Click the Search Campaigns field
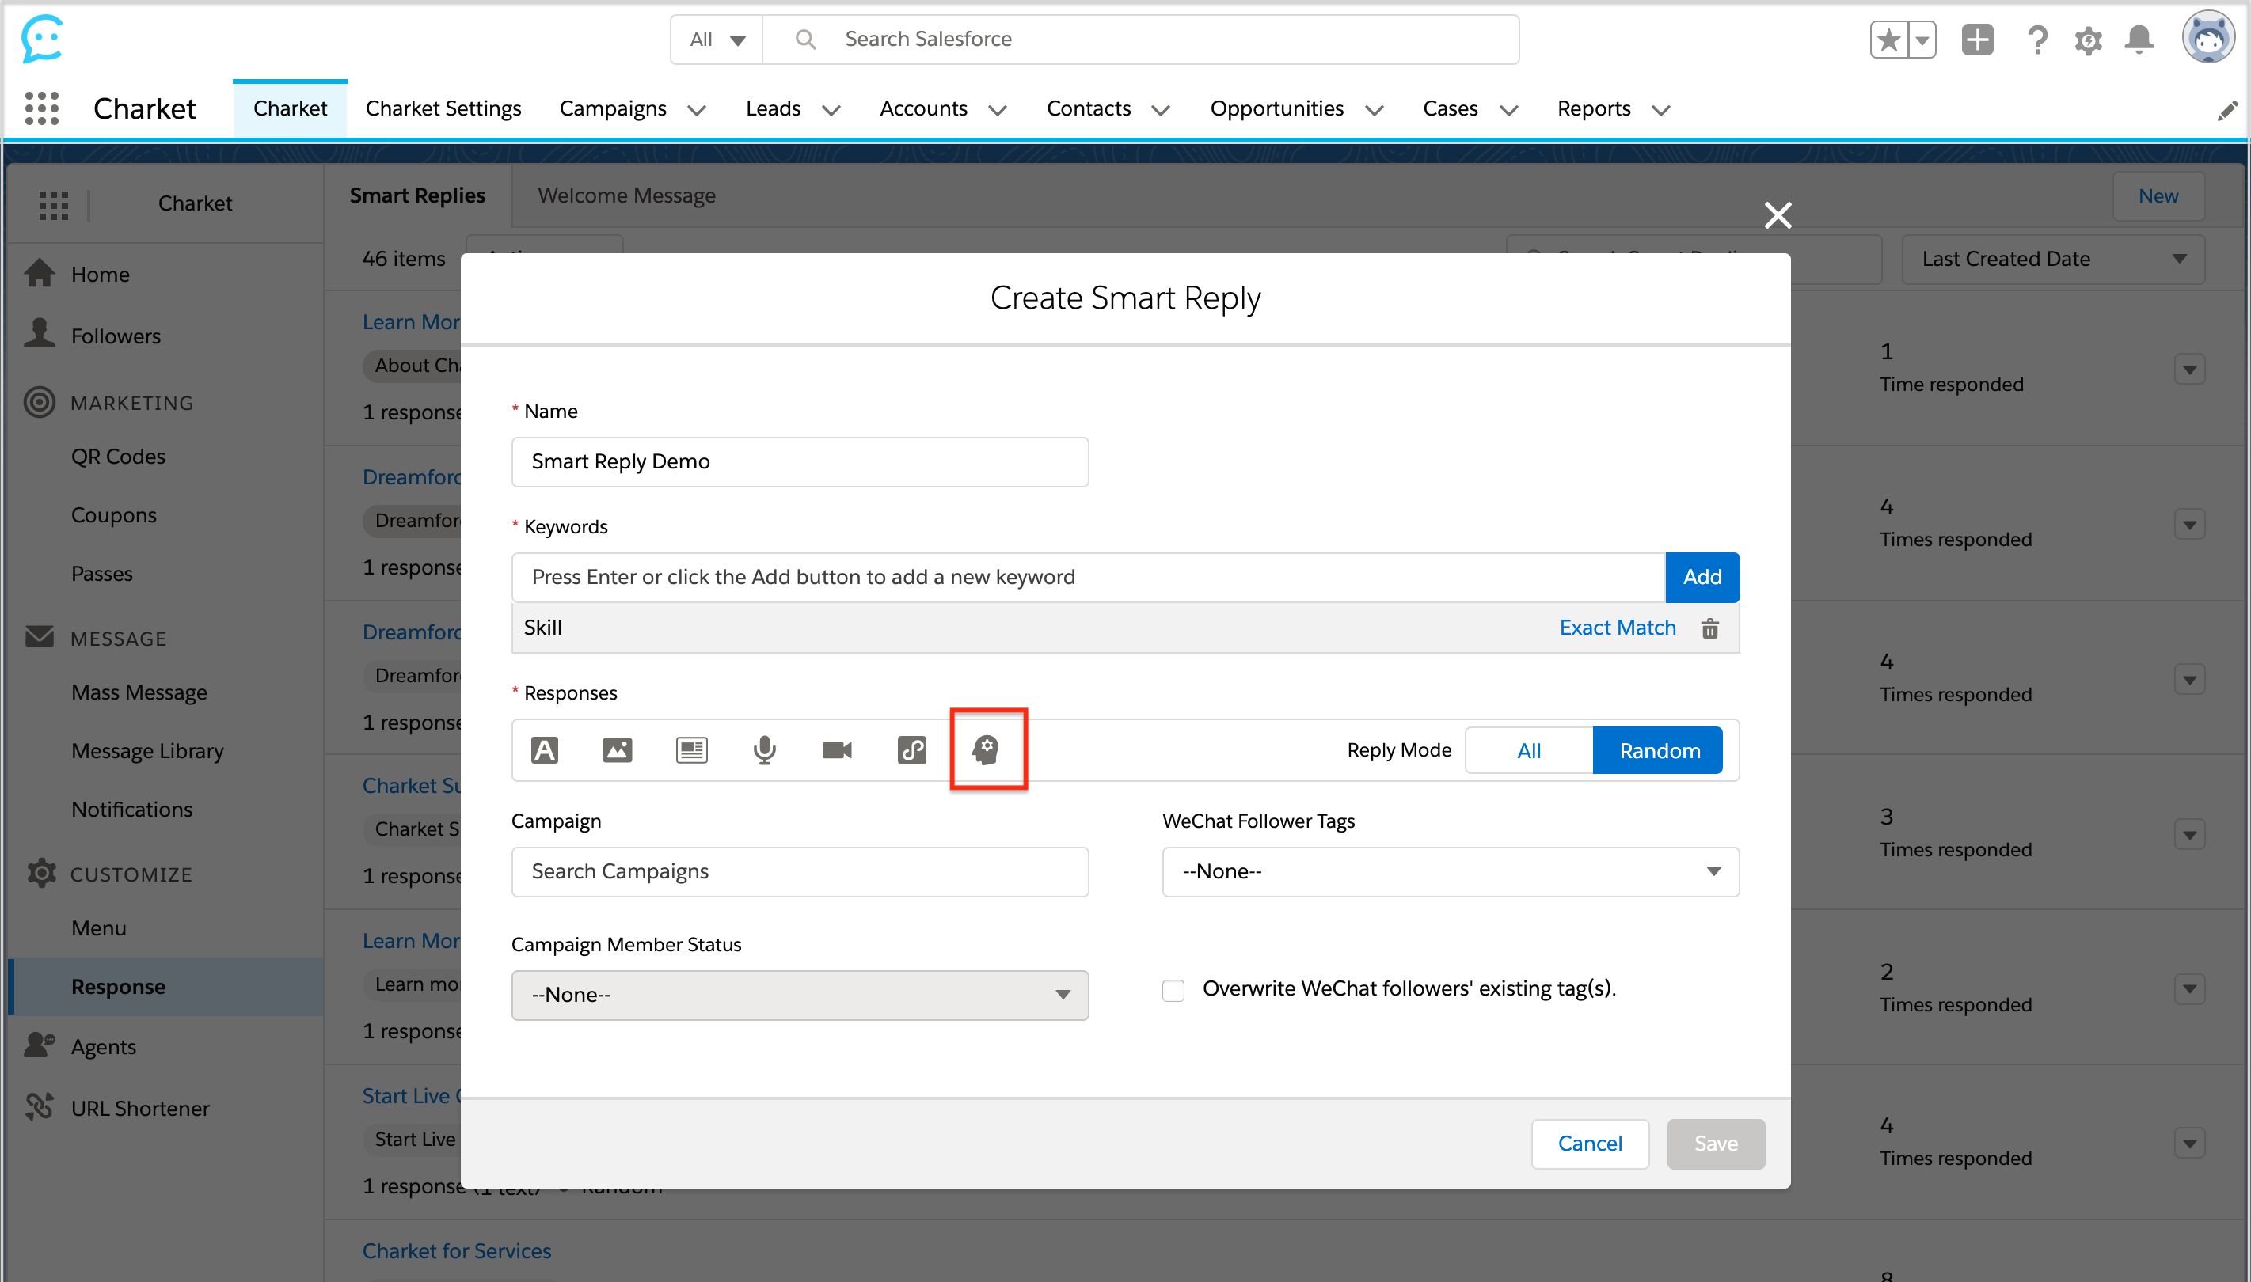 (x=799, y=872)
